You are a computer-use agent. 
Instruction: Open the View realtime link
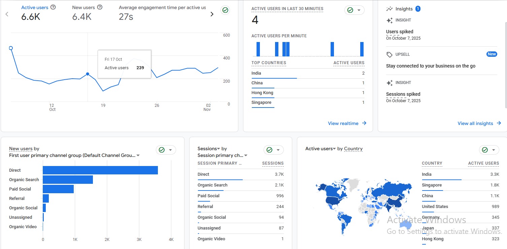[x=347, y=123]
